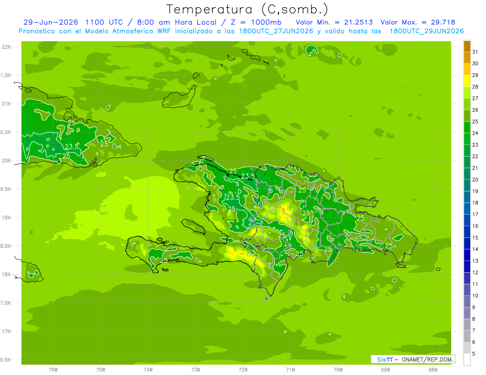The image size is (486, 375).
Task: Click the '23.5' contour label over eastern Cuba
Action: (72, 147)
